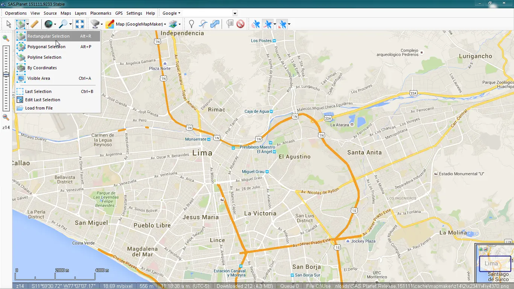Viewport: 514px width, 289px height.
Task: Choose Rectangular Selection from menu
Action: [x=58, y=36]
